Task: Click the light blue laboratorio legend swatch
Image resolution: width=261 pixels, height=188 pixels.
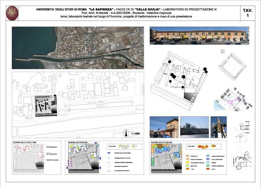Action: pos(208,156)
